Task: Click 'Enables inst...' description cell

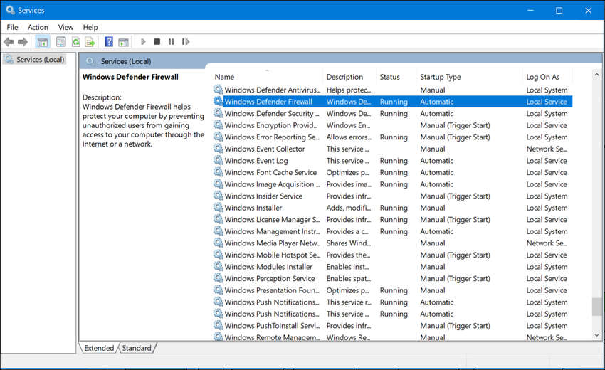Action: click(347, 267)
